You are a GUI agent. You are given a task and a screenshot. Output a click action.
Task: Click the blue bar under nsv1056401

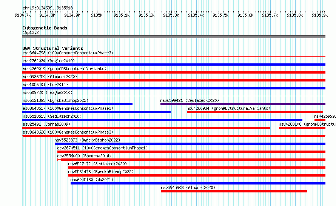174,88
